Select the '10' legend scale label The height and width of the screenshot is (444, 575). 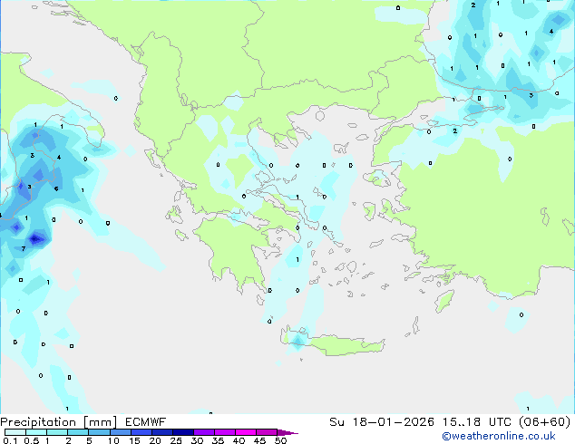click(113, 440)
